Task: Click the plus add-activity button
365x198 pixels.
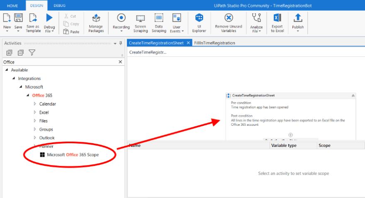Action: [290, 135]
